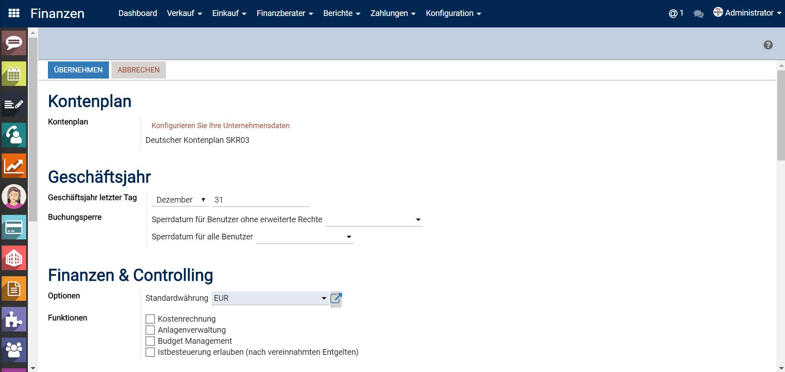Screen dimensions: 785x372
Task: Open the contacts phone icon in sidebar
Action: [14, 135]
